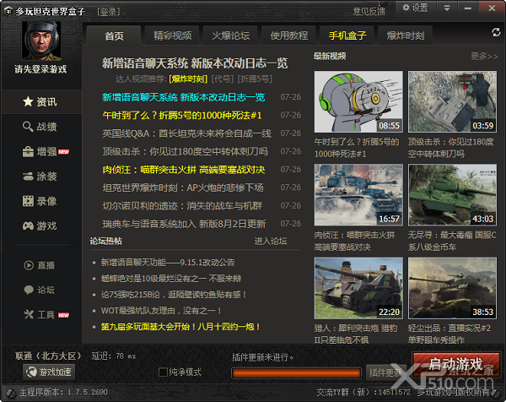
Task: Open video title 无尽寻：最大毒瘤 国服C系八级金币车
Action: pos(452,241)
